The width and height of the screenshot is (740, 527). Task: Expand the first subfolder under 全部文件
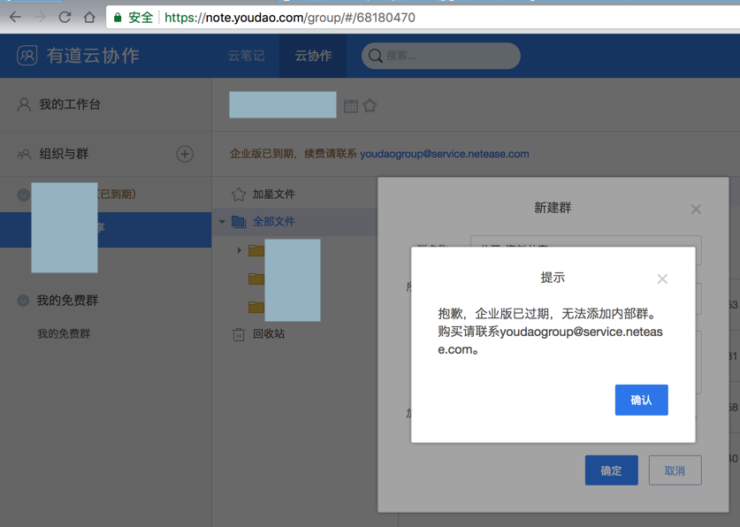[240, 250]
